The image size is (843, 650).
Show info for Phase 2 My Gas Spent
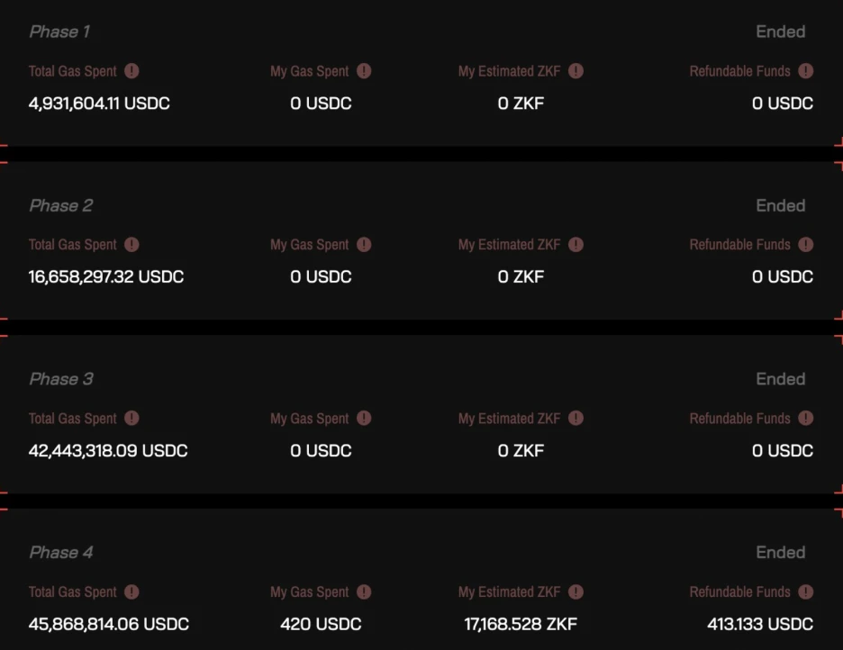click(x=364, y=245)
